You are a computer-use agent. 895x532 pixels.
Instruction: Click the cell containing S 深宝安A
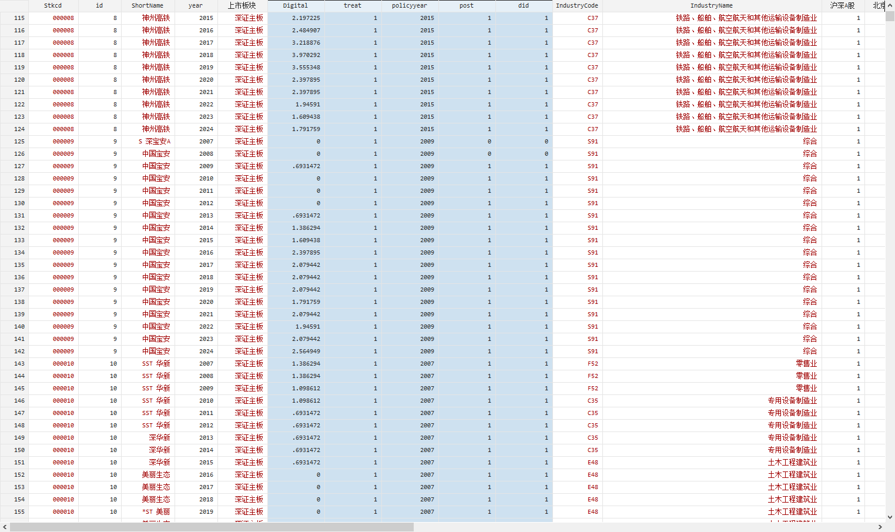coord(155,142)
